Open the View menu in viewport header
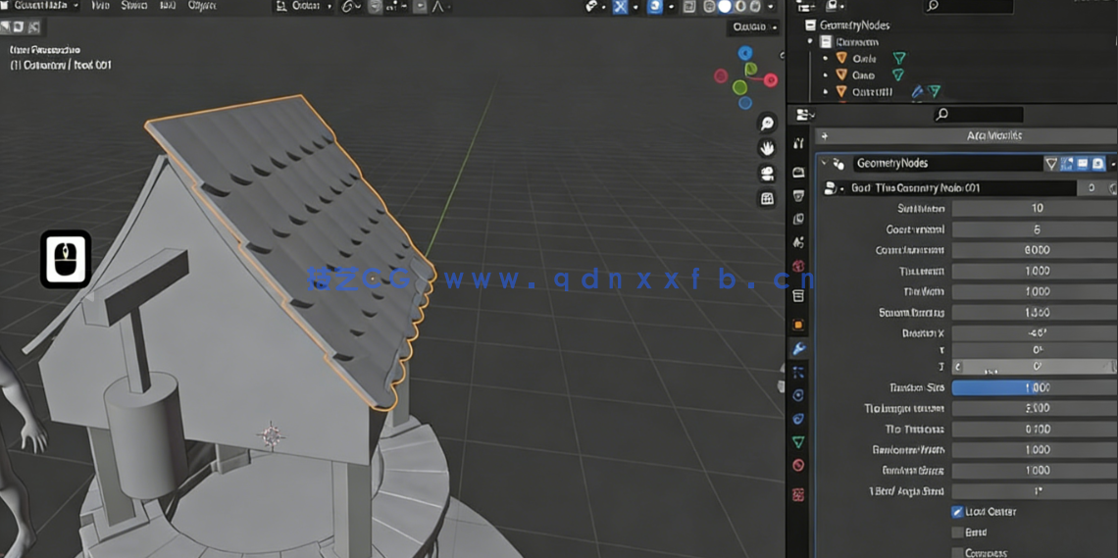Viewport: 1118px width, 558px height. click(101, 6)
